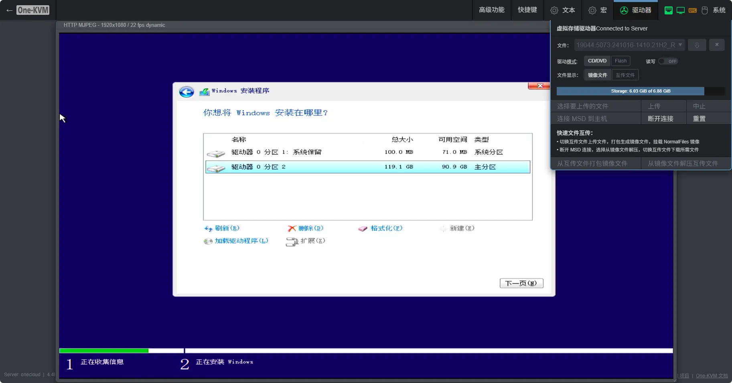This screenshot has height=383, width=732.
Task: Open the 文本 menu
Action: pos(562,10)
